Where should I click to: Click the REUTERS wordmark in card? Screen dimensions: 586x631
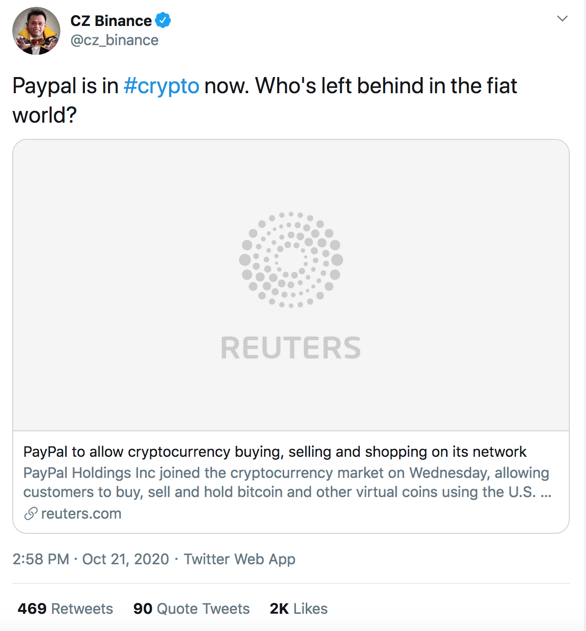point(291,348)
